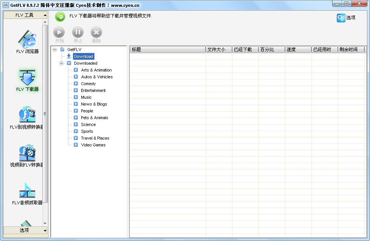Open the Video Games category
The width and height of the screenshot is (370, 241).
tap(93, 145)
